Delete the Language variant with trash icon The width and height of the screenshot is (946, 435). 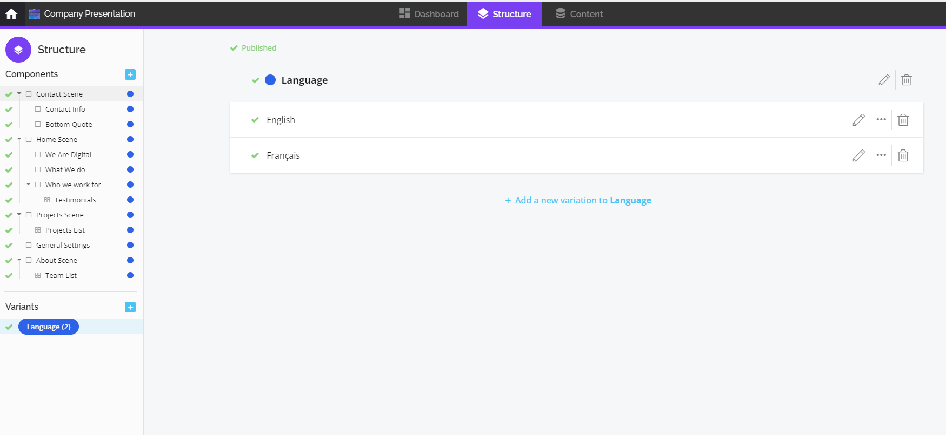pyautogui.click(x=907, y=80)
